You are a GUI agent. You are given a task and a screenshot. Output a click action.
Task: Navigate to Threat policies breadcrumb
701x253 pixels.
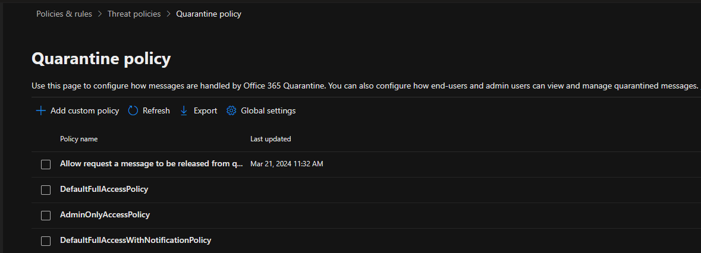point(134,14)
